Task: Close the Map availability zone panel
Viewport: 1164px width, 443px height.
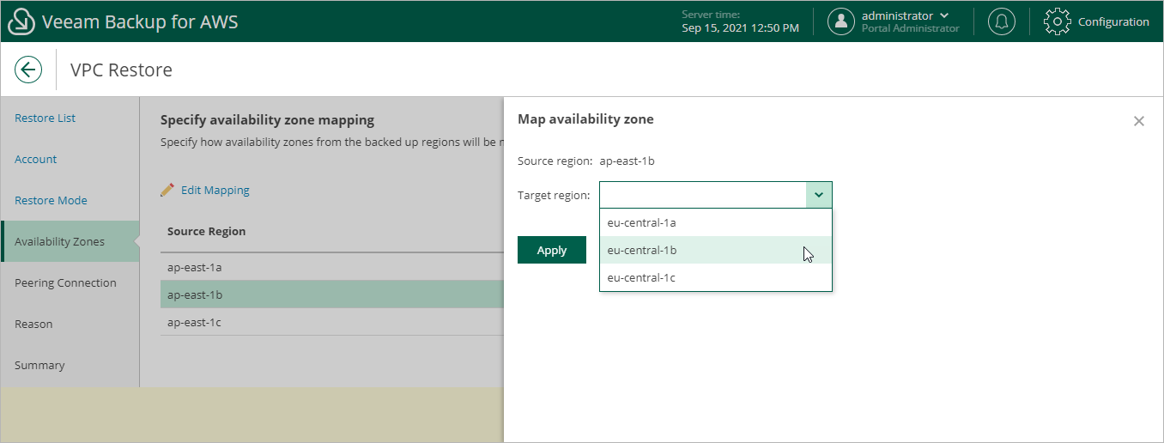Action: (x=1139, y=121)
